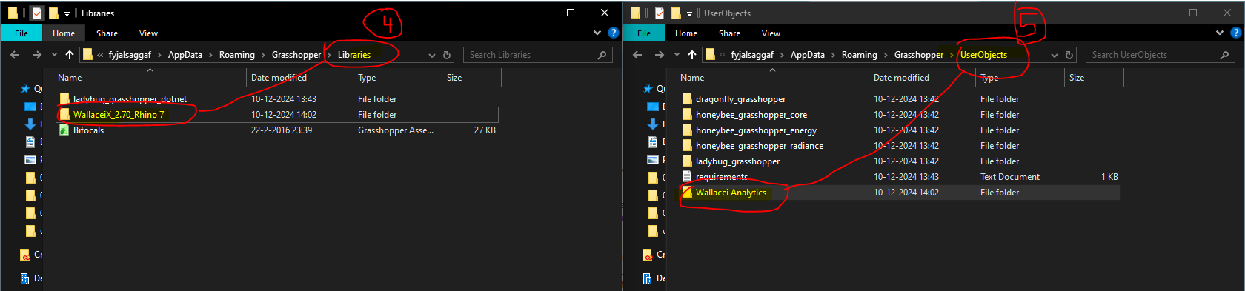Open Share tab in UserObjects window

pos(729,33)
